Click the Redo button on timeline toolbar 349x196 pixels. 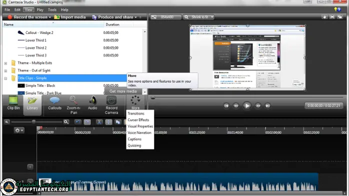(x=87, y=122)
